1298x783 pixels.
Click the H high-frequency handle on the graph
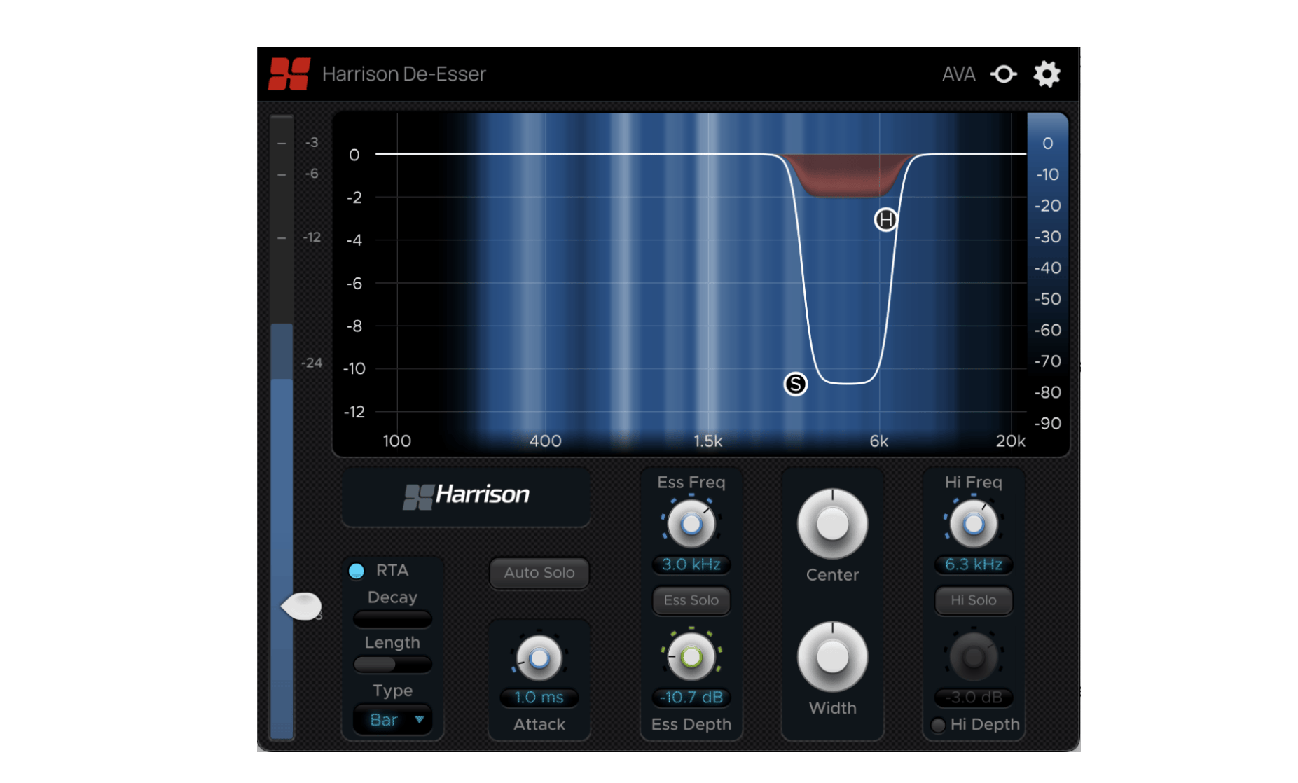(x=885, y=219)
